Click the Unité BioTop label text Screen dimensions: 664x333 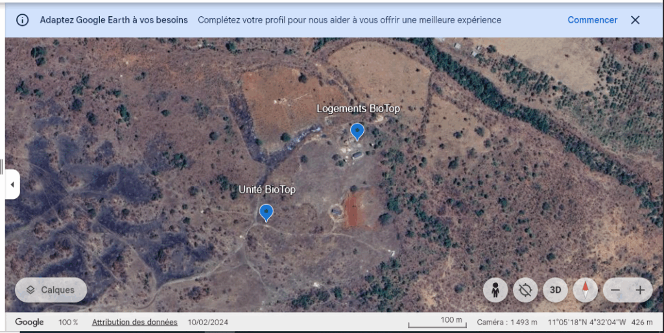[x=267, y=189]
